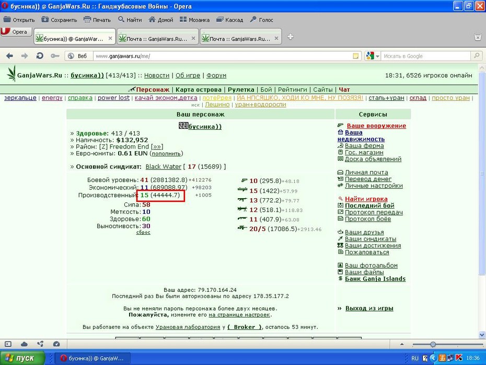Click the Google search input field
Screen dimensions: 486x365
(x=426, y=56)
